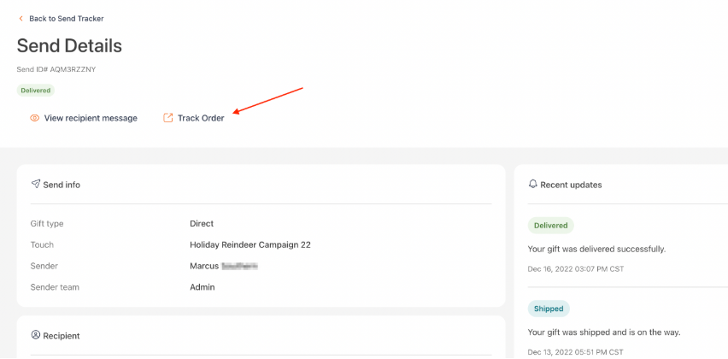This screenshot has width=728, height=359.
Task: Click the Holiday Reindeer Campaign 22 touch value
Action: pyautogui.click(x=250, y=244)
